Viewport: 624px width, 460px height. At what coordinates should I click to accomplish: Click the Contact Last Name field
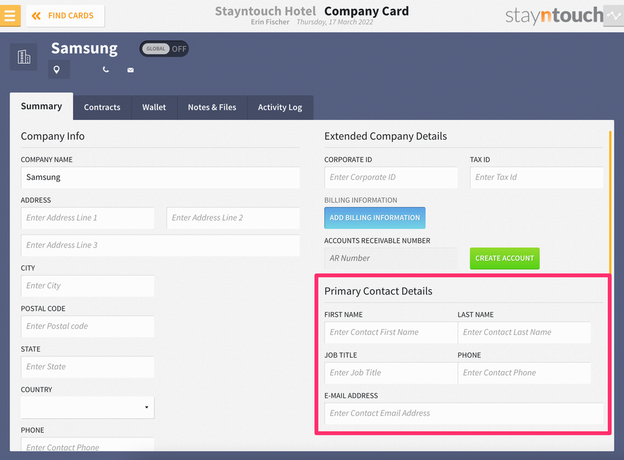pos(524,332)
